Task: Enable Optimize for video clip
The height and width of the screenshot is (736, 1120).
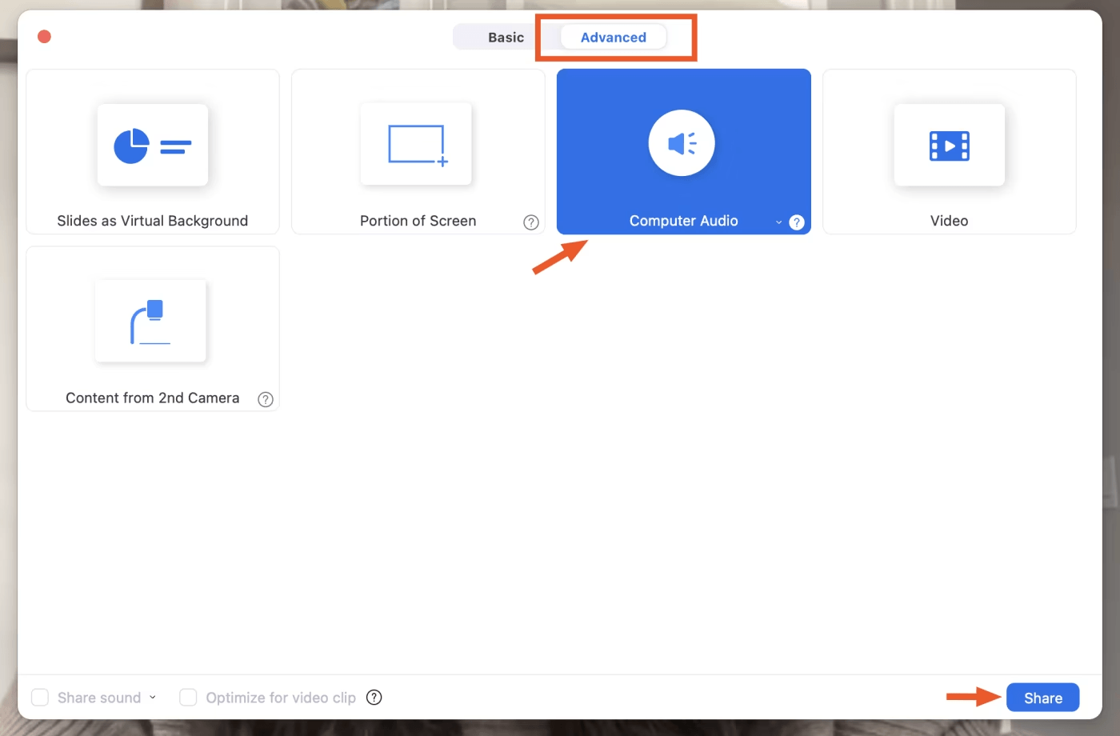Action: tap(188, 697)
